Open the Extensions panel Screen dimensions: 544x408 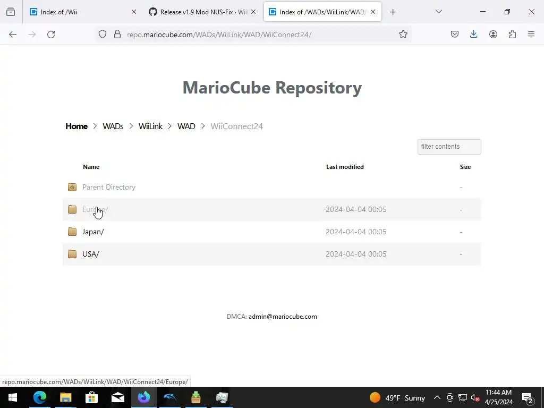coord(512,34)
